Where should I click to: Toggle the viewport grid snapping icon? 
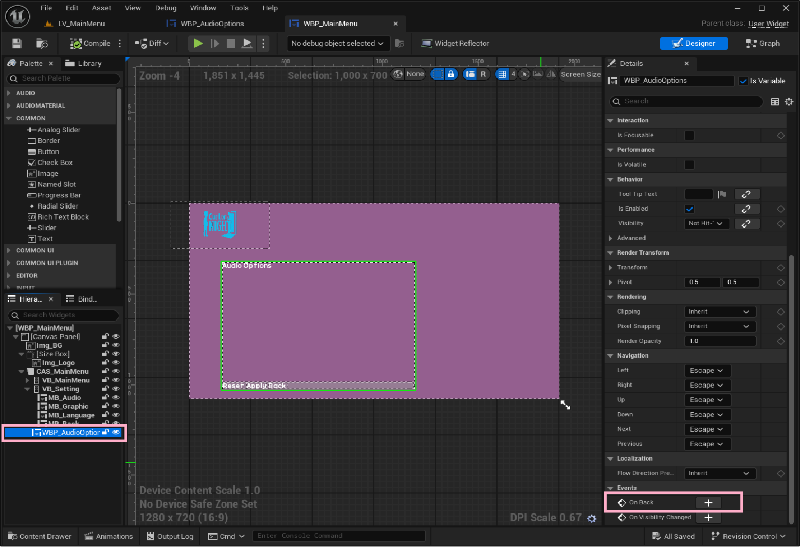click(502, 74)
